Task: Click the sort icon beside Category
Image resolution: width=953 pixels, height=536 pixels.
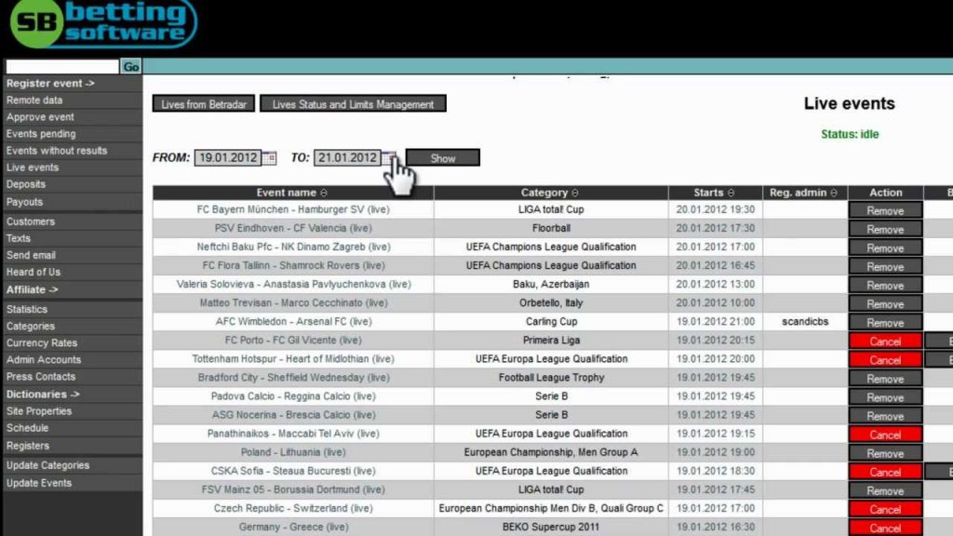Action: 575,194
